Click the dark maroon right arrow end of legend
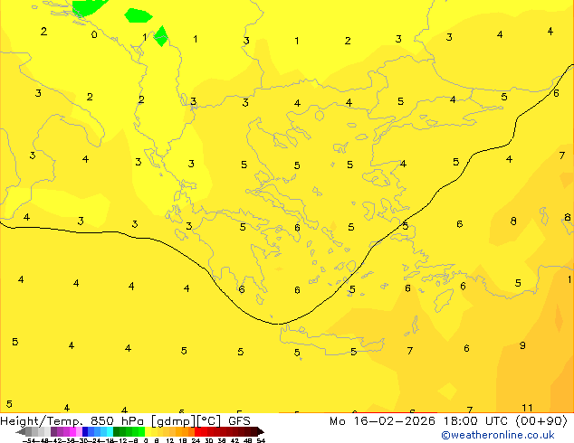The height and width of the screenshot is (443, 574). point(261,431)
